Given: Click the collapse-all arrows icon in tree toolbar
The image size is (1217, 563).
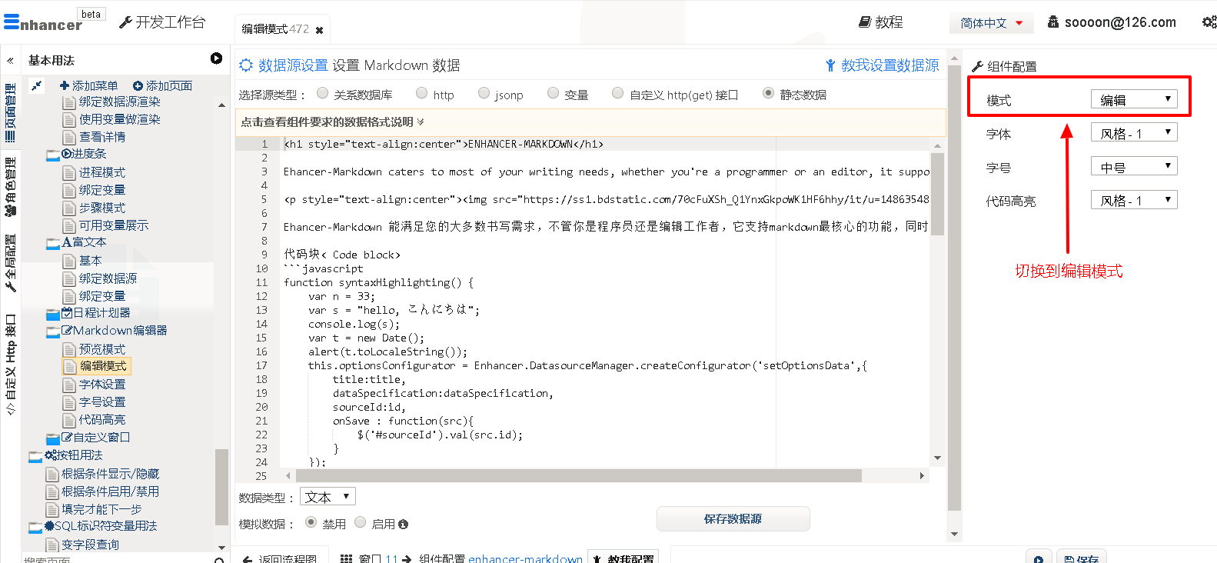Looking at the screenshot, I should coord(36,85).
